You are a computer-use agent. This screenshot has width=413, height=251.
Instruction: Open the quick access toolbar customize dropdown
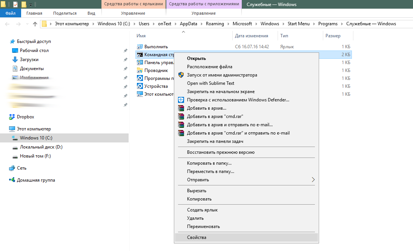click(31, 5)
